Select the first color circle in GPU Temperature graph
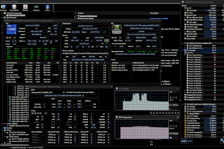The image size is (224, 149). (x=171, y=126)
